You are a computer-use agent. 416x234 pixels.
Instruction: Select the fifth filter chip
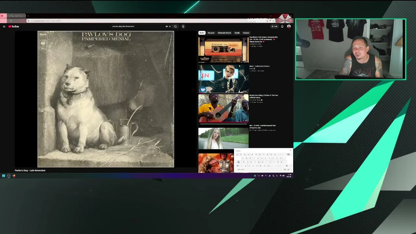(x=246, y=33)
